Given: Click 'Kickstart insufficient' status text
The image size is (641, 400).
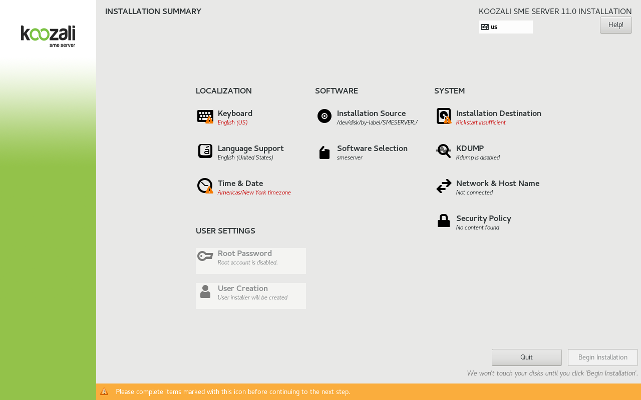Looking at the screenshot, I should (481, 122).
